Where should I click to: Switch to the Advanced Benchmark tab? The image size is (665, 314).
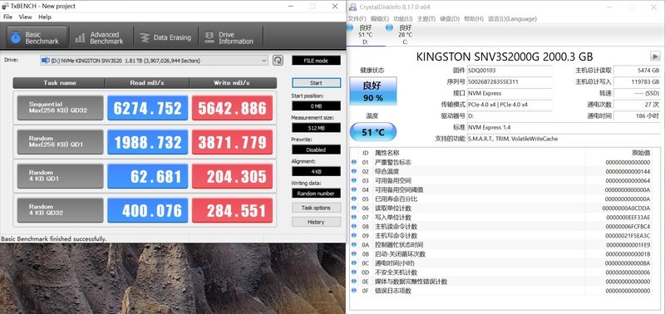(x=100, y=37)
